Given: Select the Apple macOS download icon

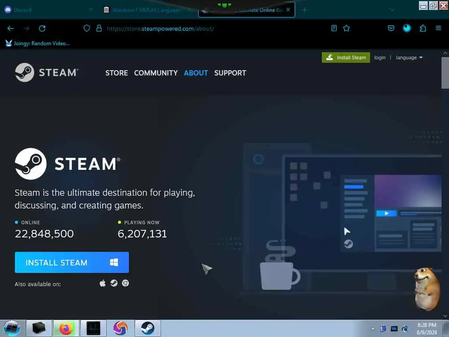Looking at the screenshot, I should (x=103, y=283).
